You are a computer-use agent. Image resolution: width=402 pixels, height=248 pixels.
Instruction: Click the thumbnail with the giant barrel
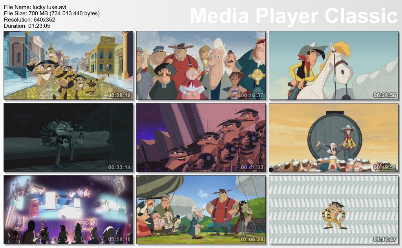(x=333, y=137)
